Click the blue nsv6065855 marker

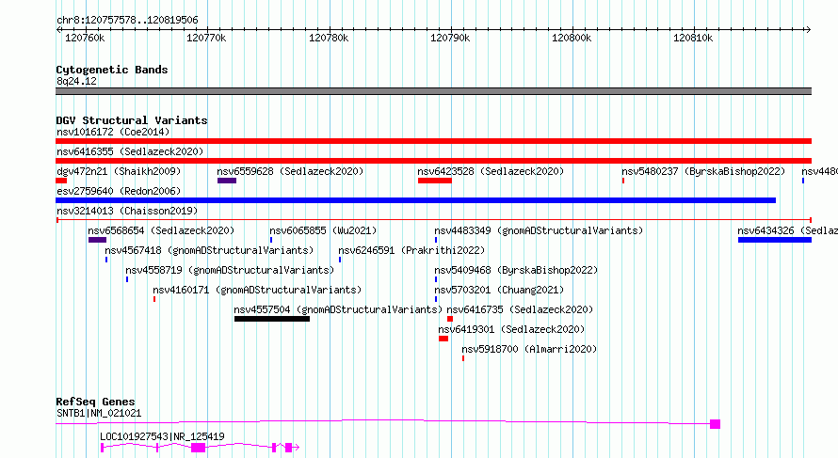point(271,240)
